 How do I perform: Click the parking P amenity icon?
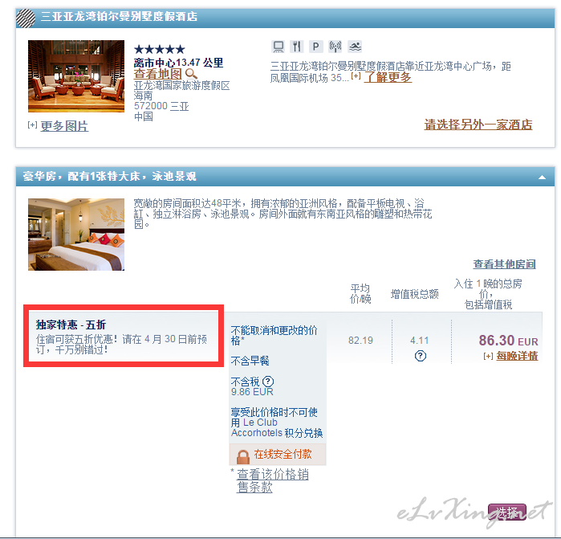pyautogui.click(x=315, y=47)
